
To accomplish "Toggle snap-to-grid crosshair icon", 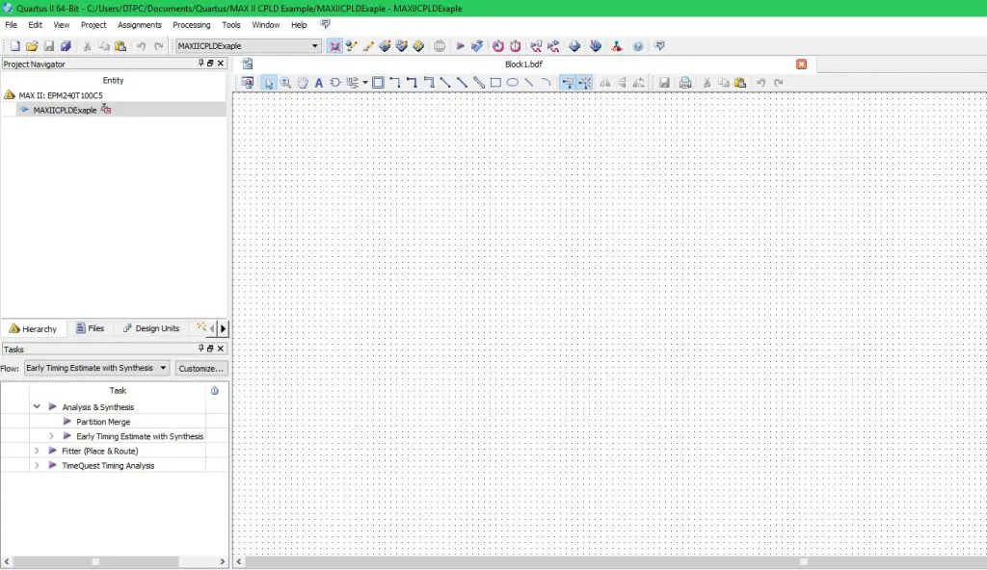I will coord(586,83).
